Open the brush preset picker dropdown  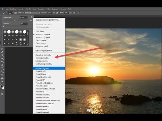(x=11, y=13)
